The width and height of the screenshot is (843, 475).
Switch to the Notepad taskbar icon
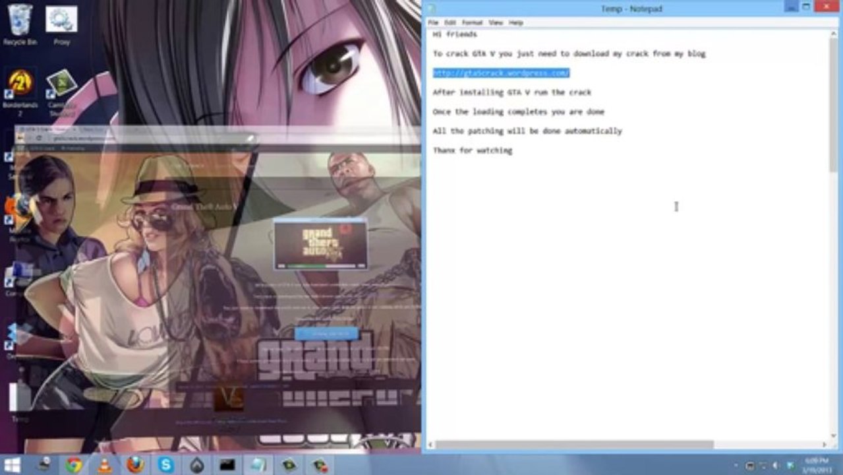(x=258, y=465)
